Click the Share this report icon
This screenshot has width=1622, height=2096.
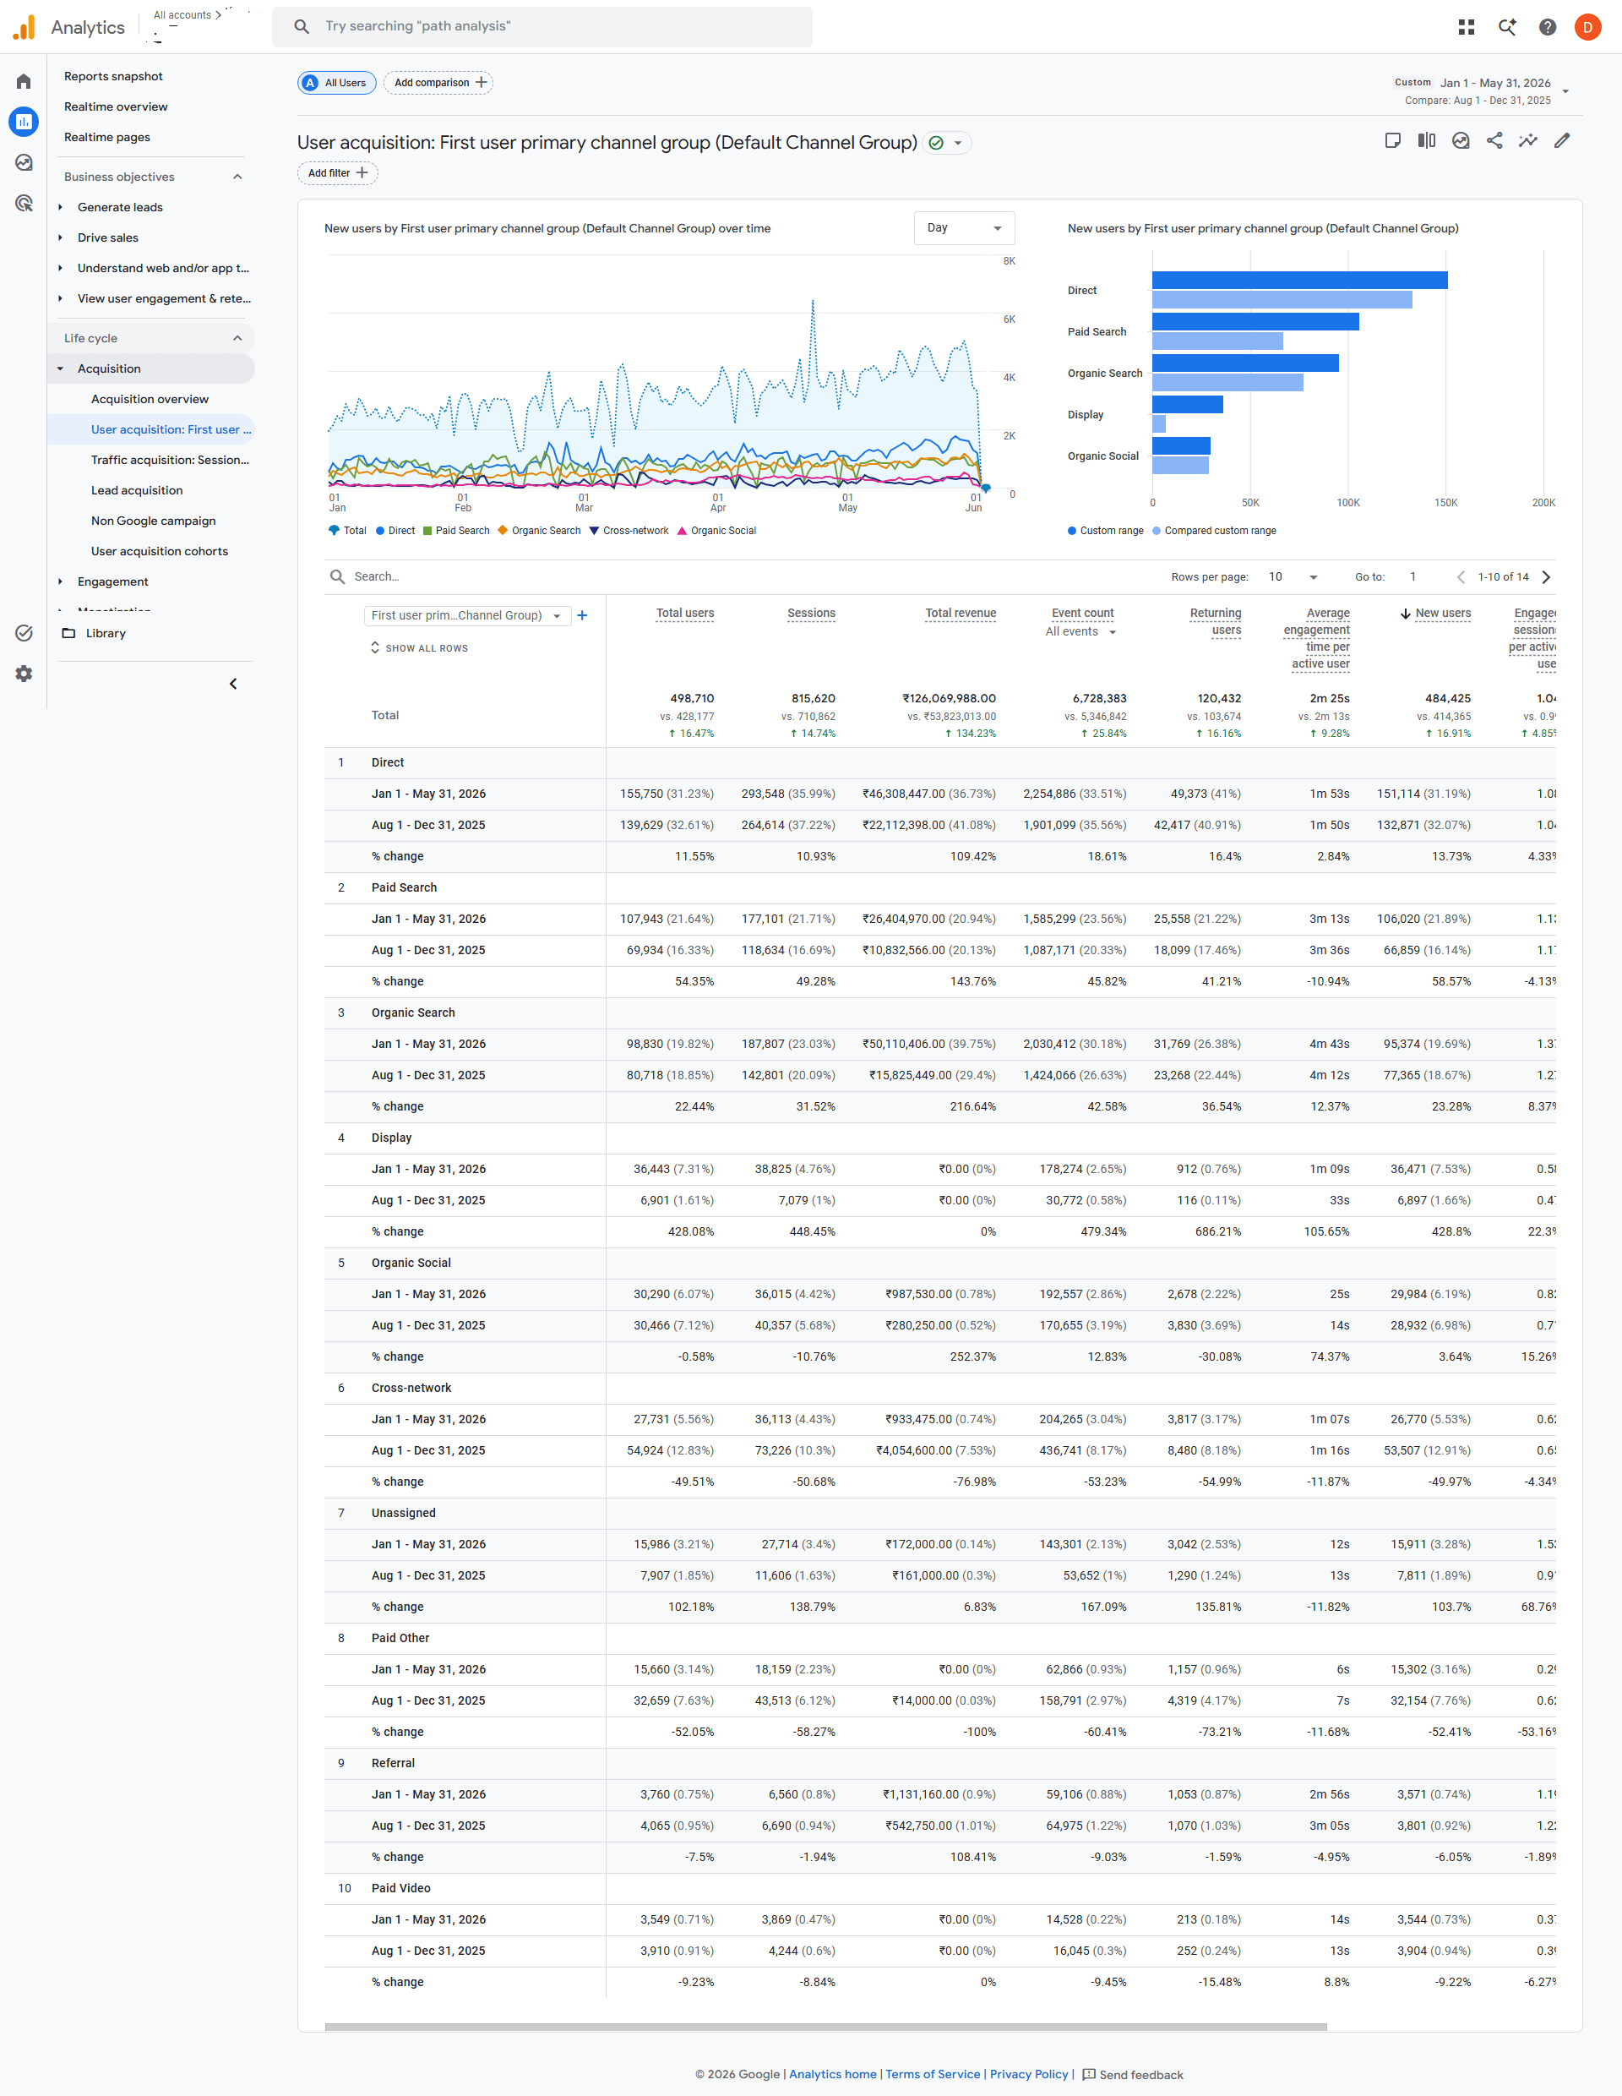click(x=1494, y=141)
